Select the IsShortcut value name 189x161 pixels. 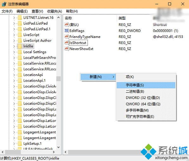click(78, 43)
